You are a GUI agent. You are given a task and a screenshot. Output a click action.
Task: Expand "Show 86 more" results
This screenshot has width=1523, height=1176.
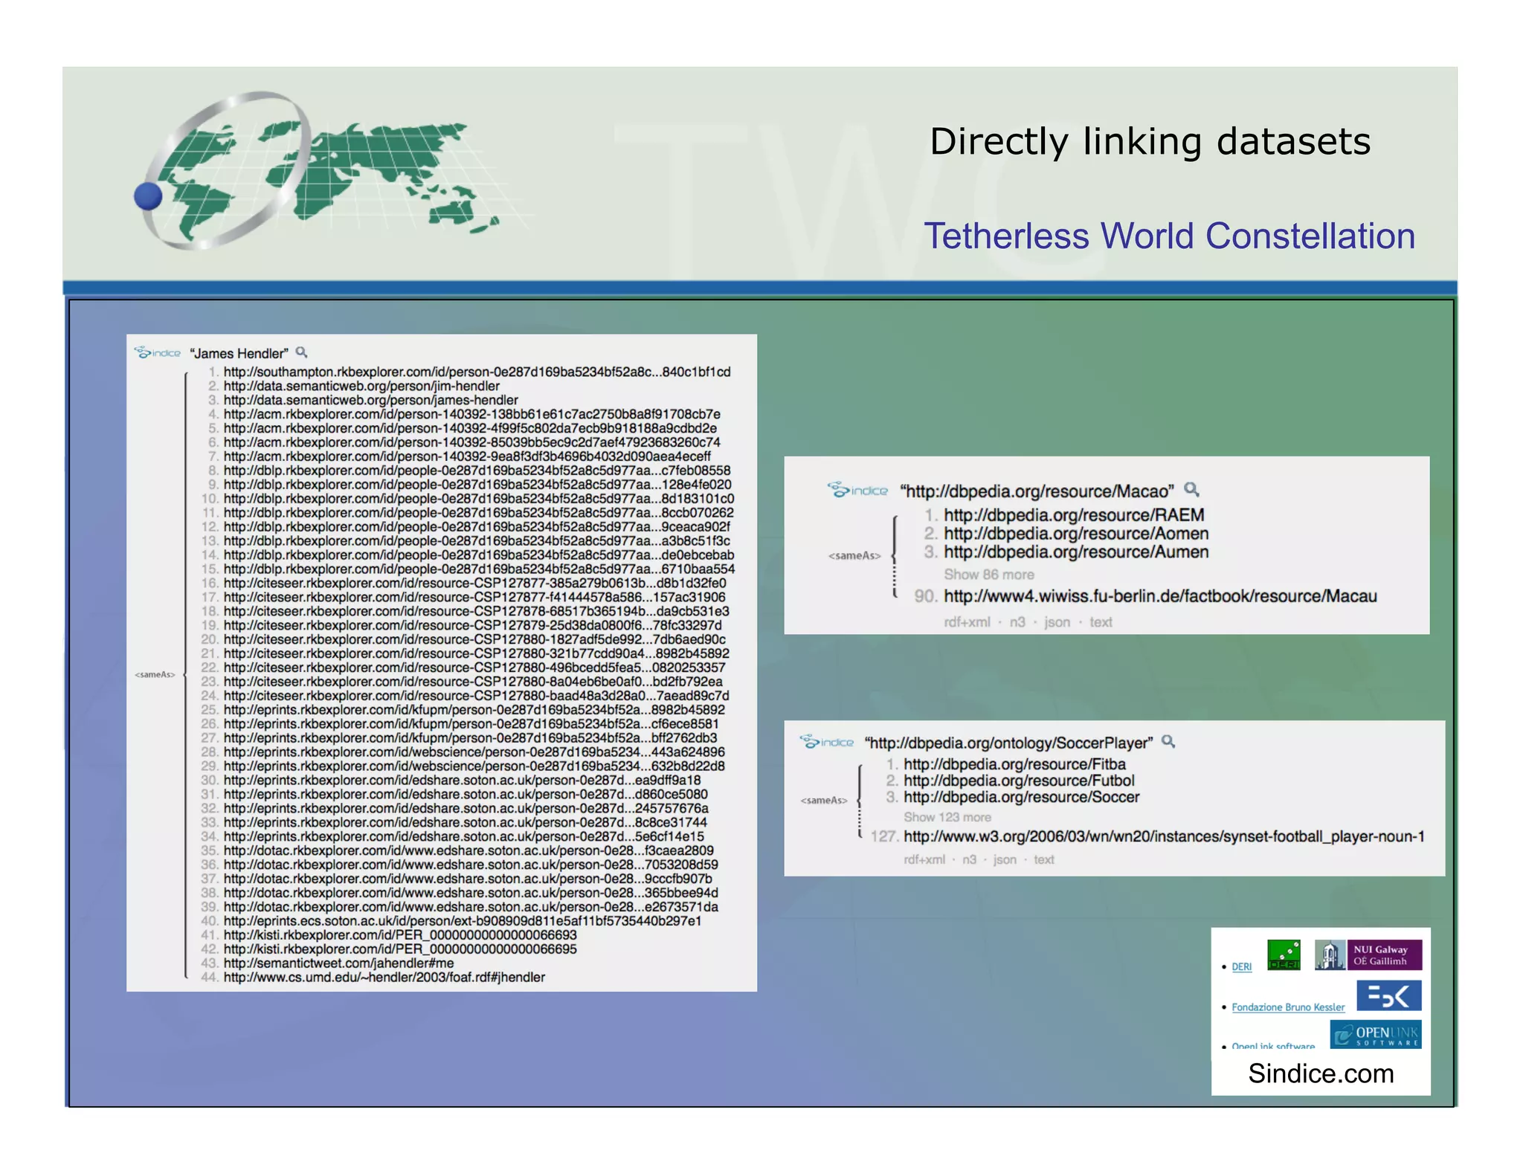(x=988, y=575)
